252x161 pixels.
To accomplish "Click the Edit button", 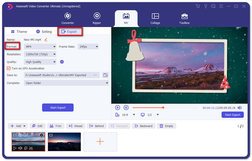I will pyautogui.click(x=37, y=126).
